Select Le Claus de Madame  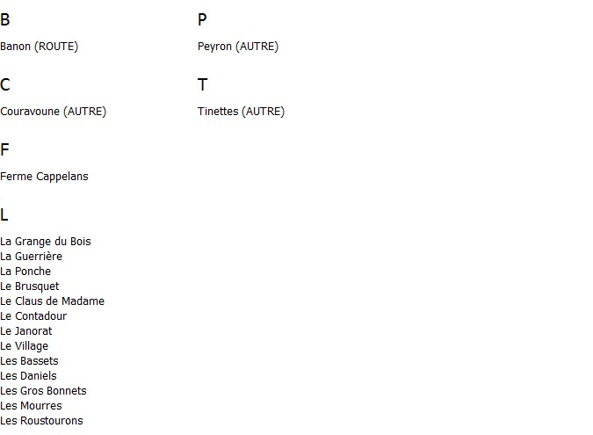(52, 301)
